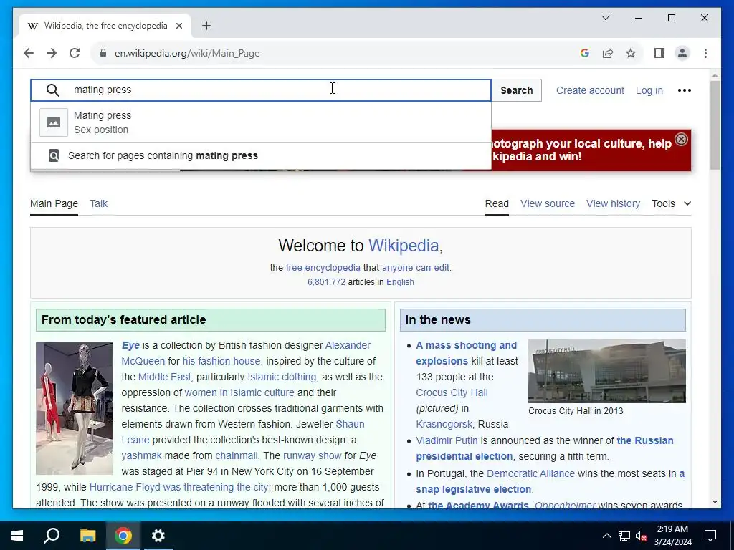Open the Islamic clothing link
This screenshot has height=550, width=734.
(x=282, y=377)
